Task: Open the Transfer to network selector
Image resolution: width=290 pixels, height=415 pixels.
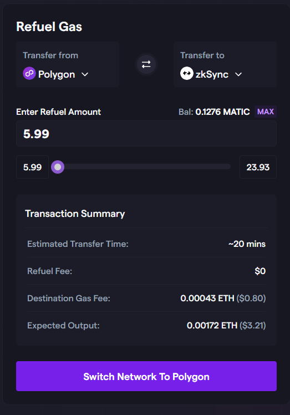Action: point(225,64)
